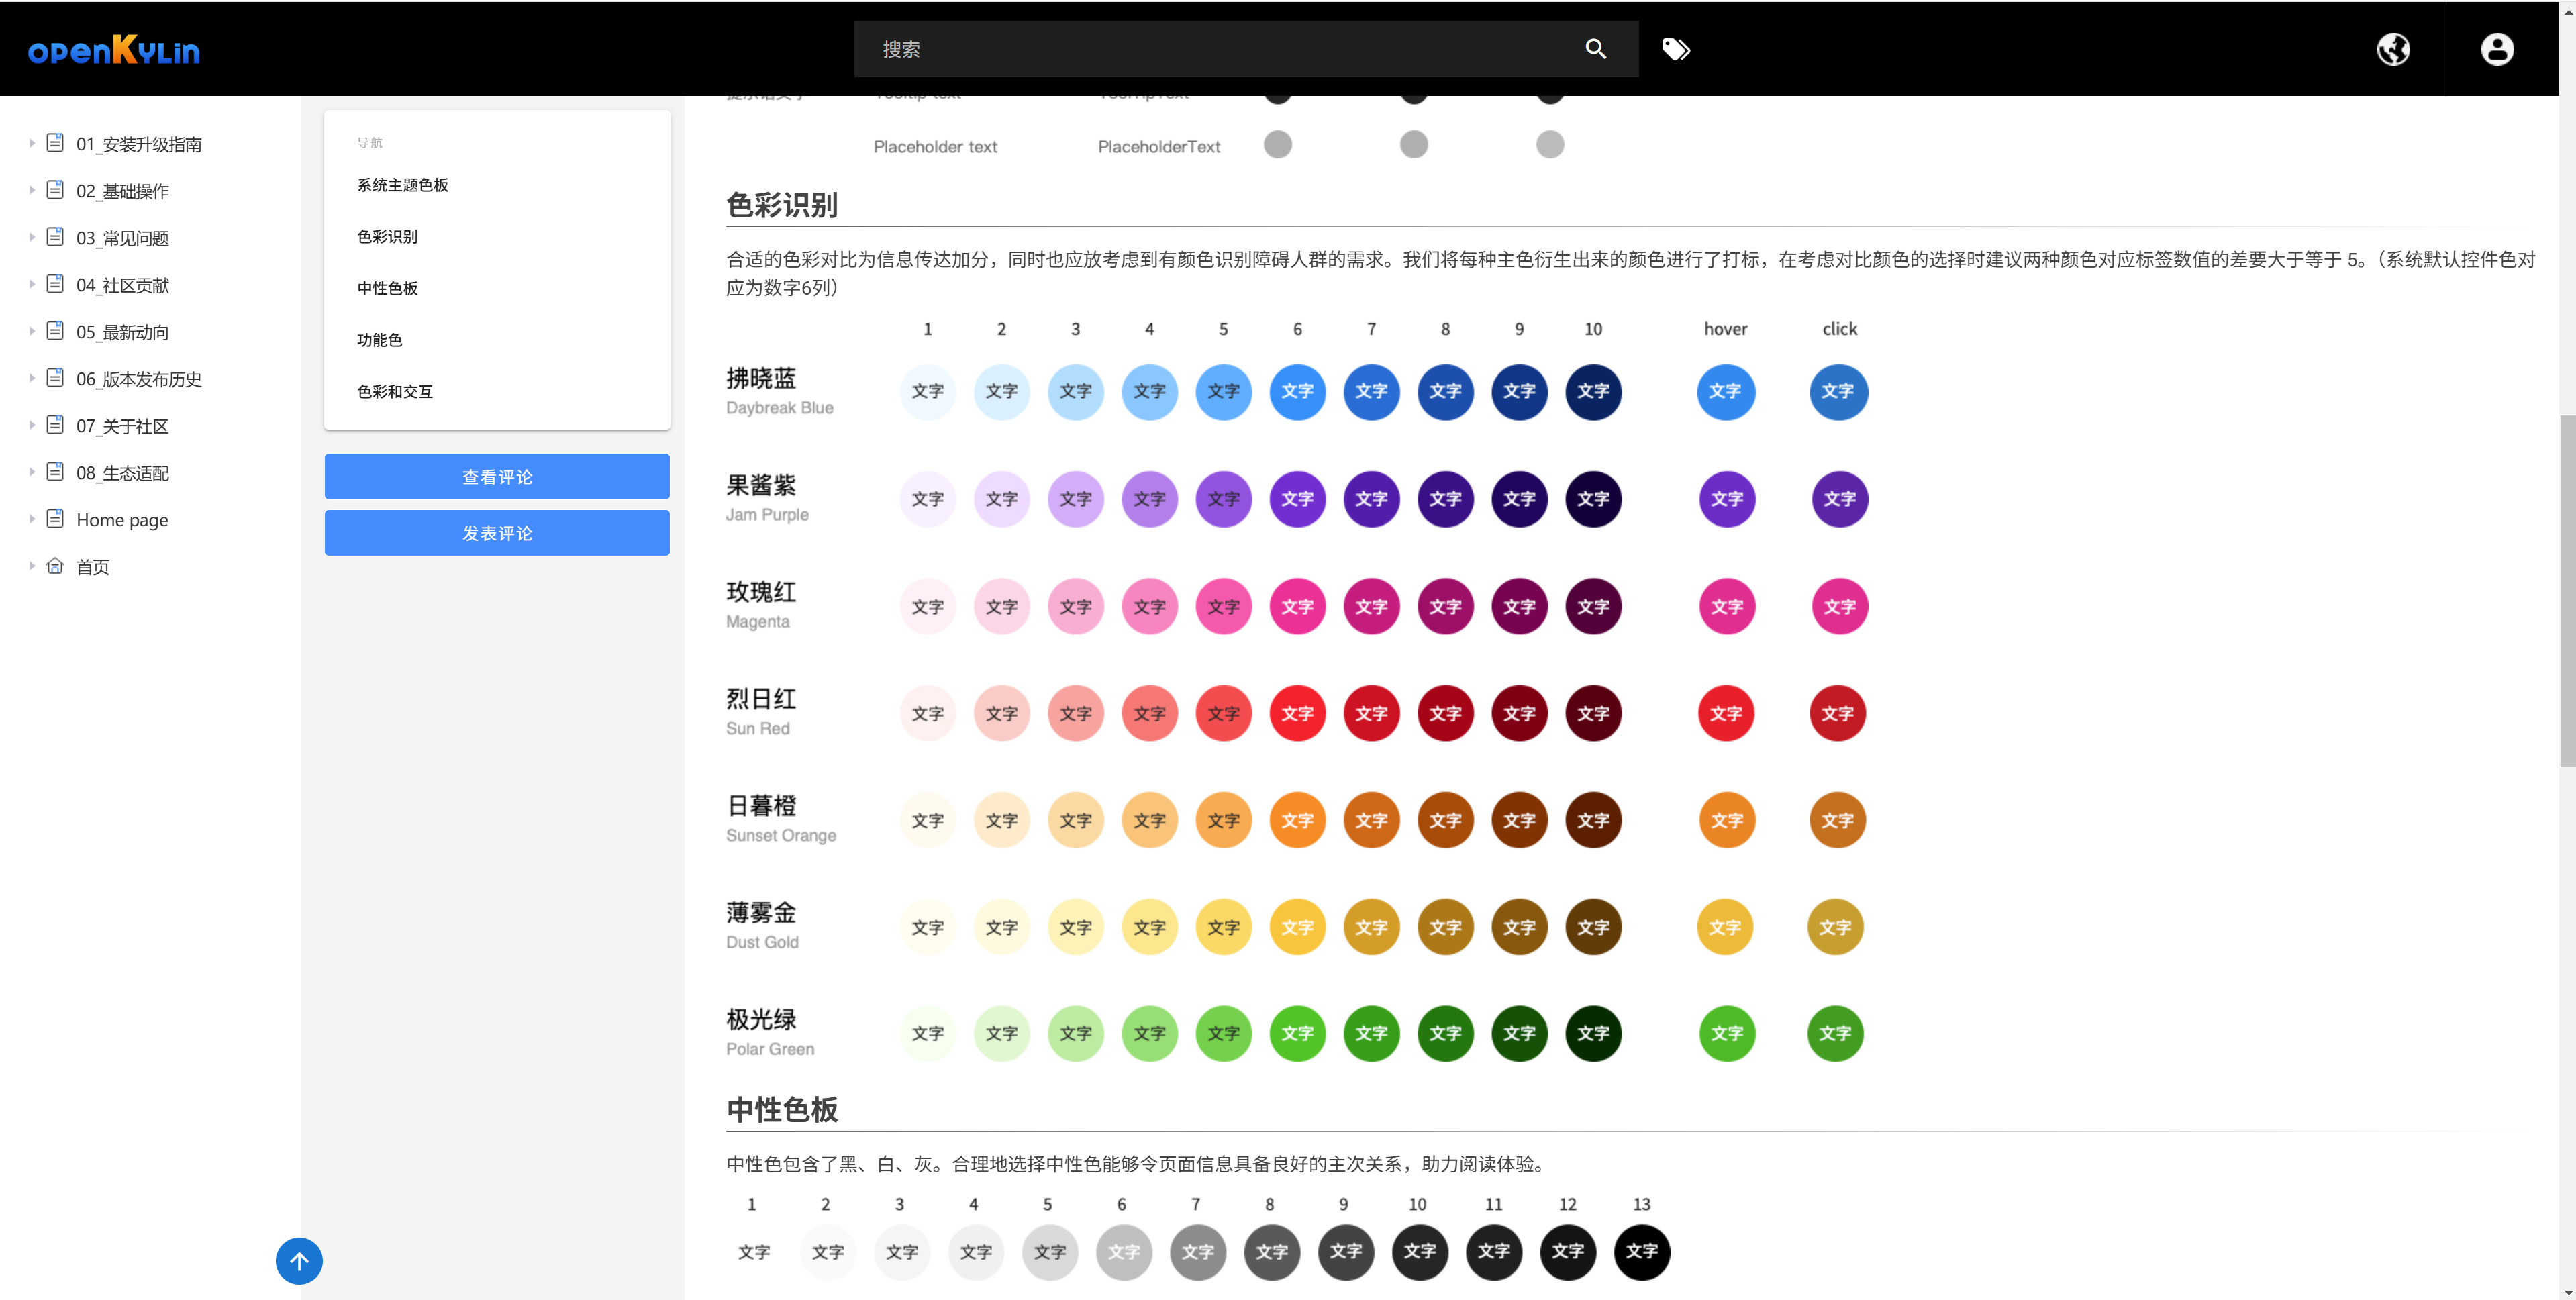Click the back-to-top arrow button
Screen dimensions: 2576x1300
[x=299, y=1261]
